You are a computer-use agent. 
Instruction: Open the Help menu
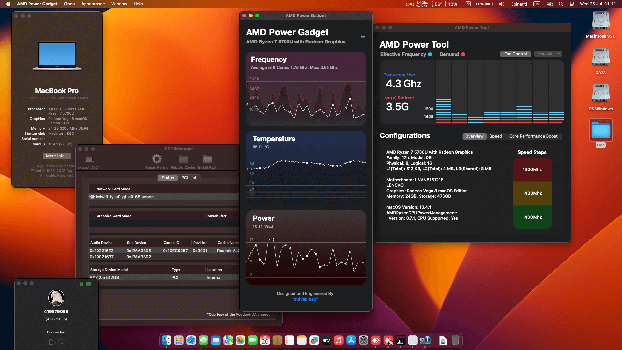point(138,4)
